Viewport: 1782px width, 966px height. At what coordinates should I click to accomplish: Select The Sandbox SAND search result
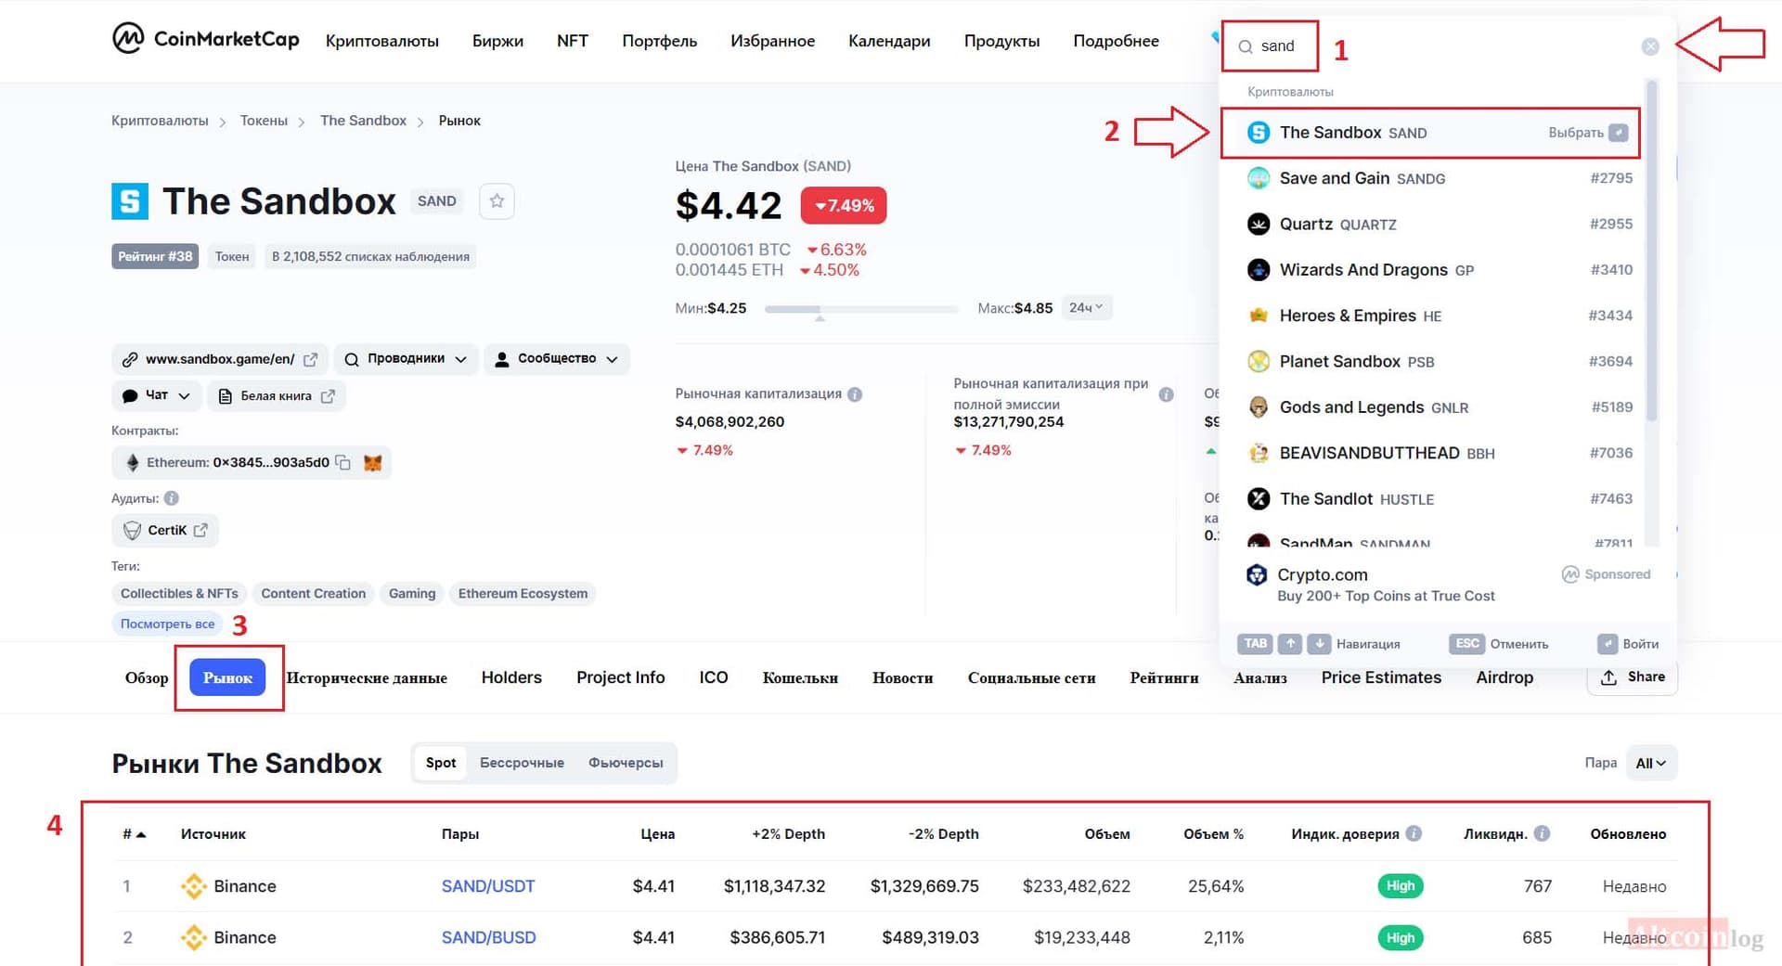[x=1430, y=133]
